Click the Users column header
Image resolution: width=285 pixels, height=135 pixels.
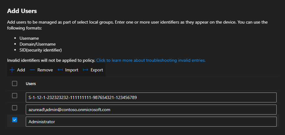coord(31,84)
